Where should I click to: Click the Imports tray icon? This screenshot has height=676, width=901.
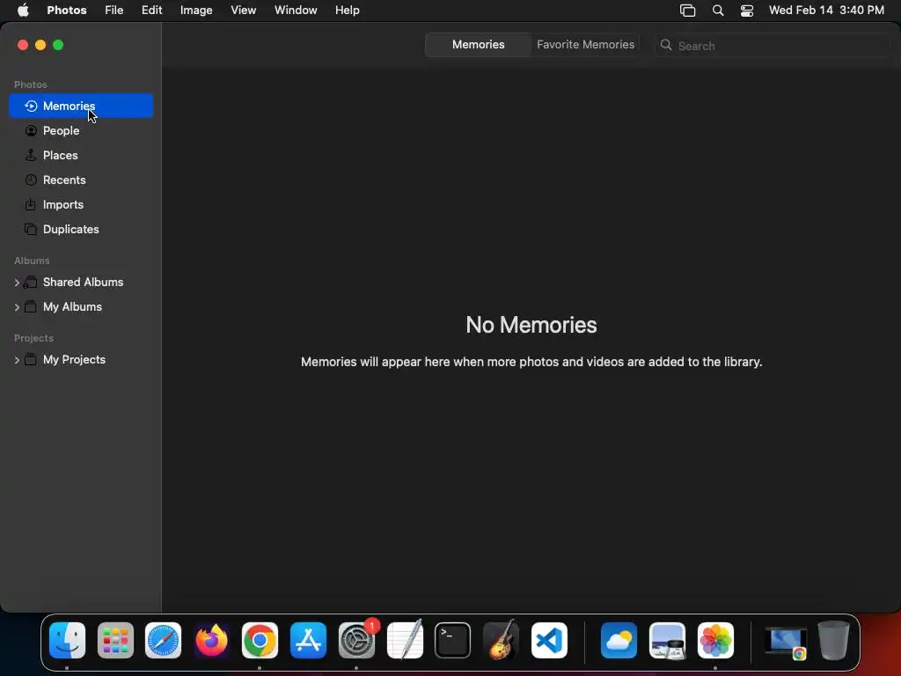pyautogui.click(x=31, y=204)
